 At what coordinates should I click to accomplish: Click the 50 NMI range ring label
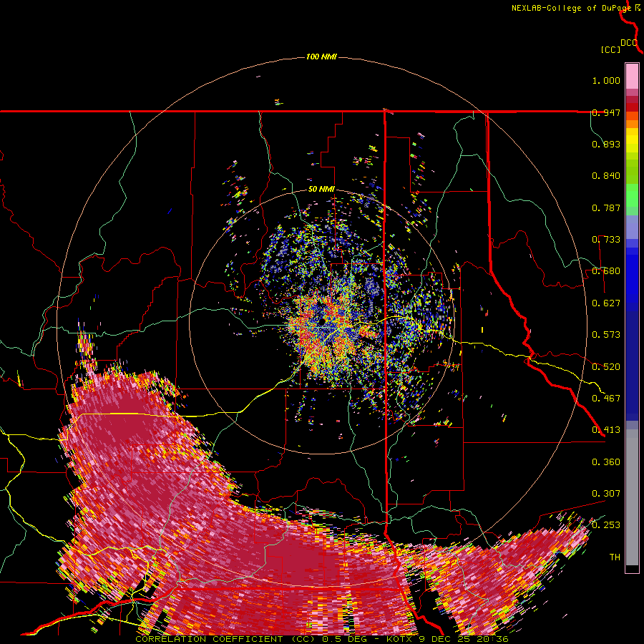[x=321, y=190]
